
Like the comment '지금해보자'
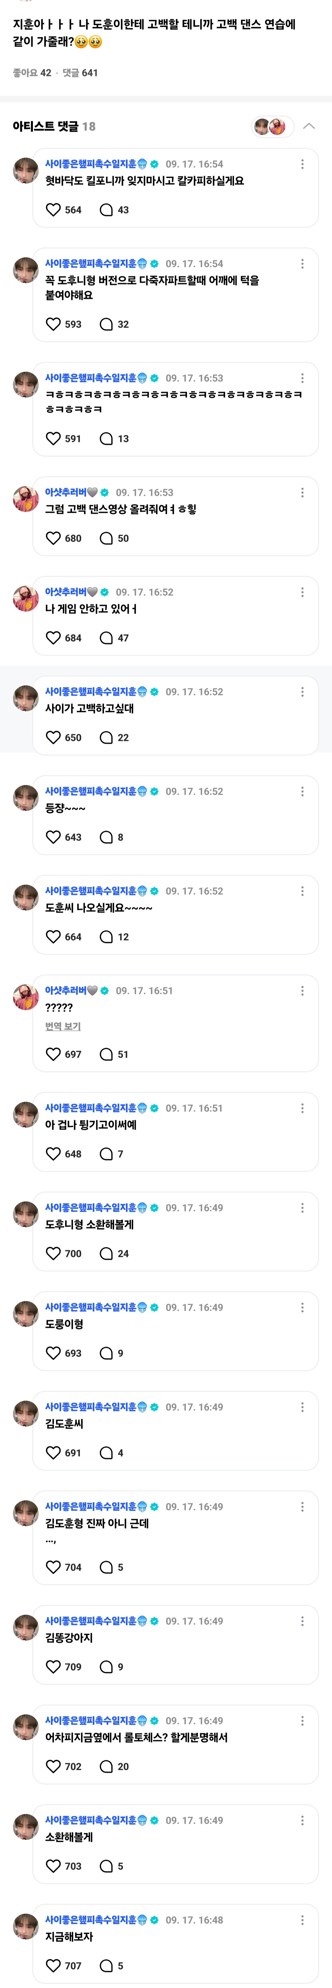pyautogui.click(x=53, y=1966)
